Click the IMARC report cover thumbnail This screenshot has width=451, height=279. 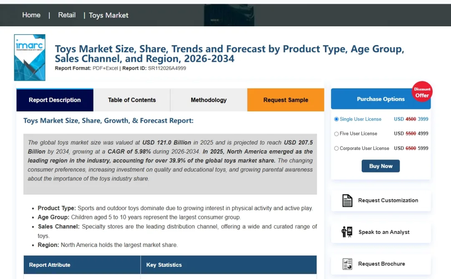coord(30,58)
